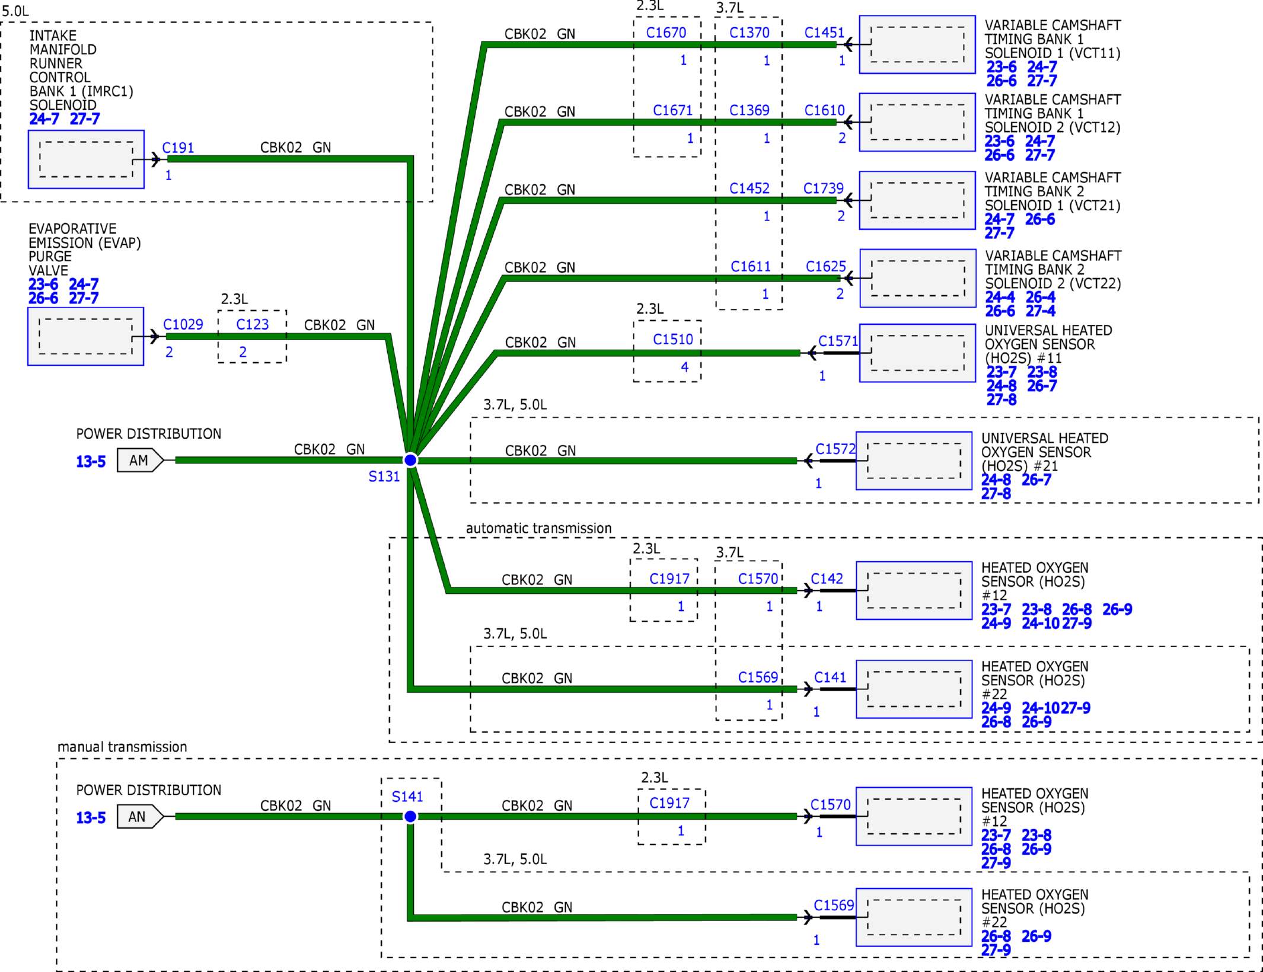Open connector C1370 reference
The image size is (1263, 972).
749,33
